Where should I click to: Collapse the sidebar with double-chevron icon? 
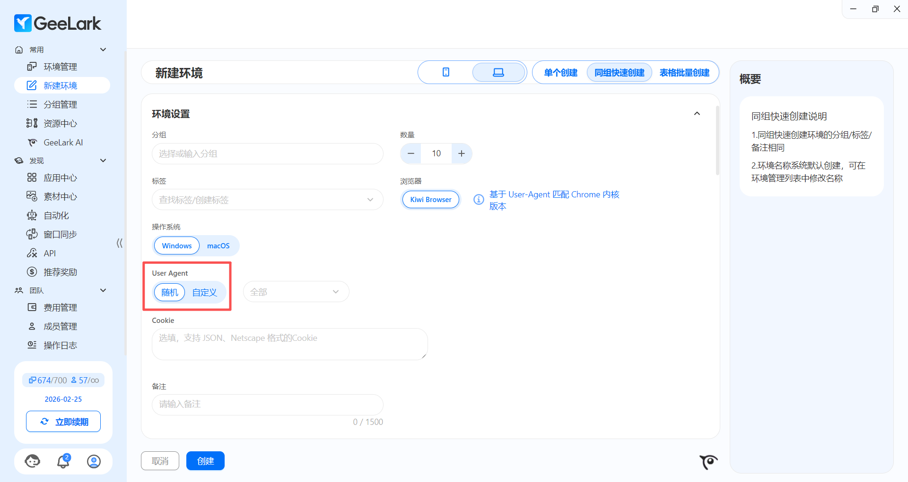[119, 243]
